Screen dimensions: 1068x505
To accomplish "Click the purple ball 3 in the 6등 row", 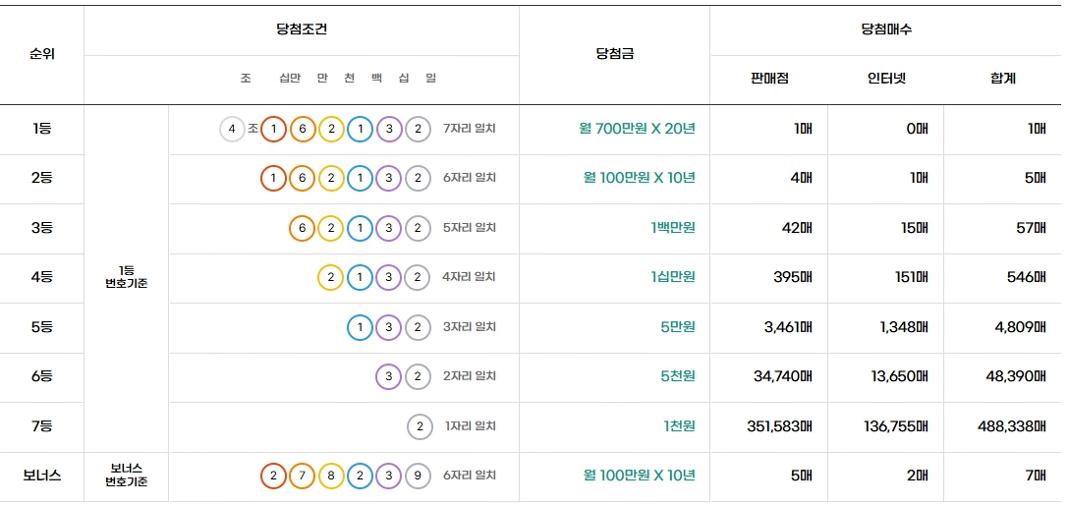I will tap(389, 376).
